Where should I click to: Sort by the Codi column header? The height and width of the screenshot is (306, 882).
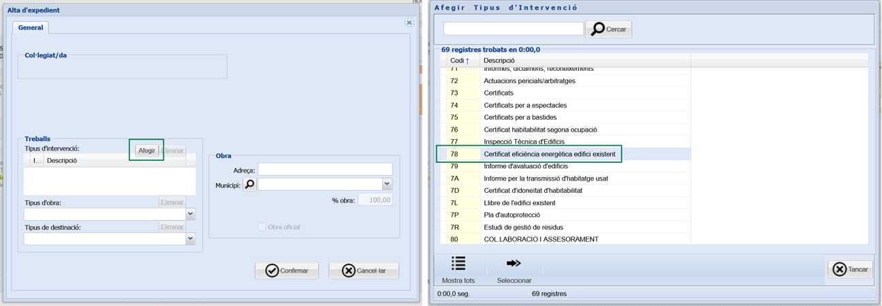(x=463, y=61)
